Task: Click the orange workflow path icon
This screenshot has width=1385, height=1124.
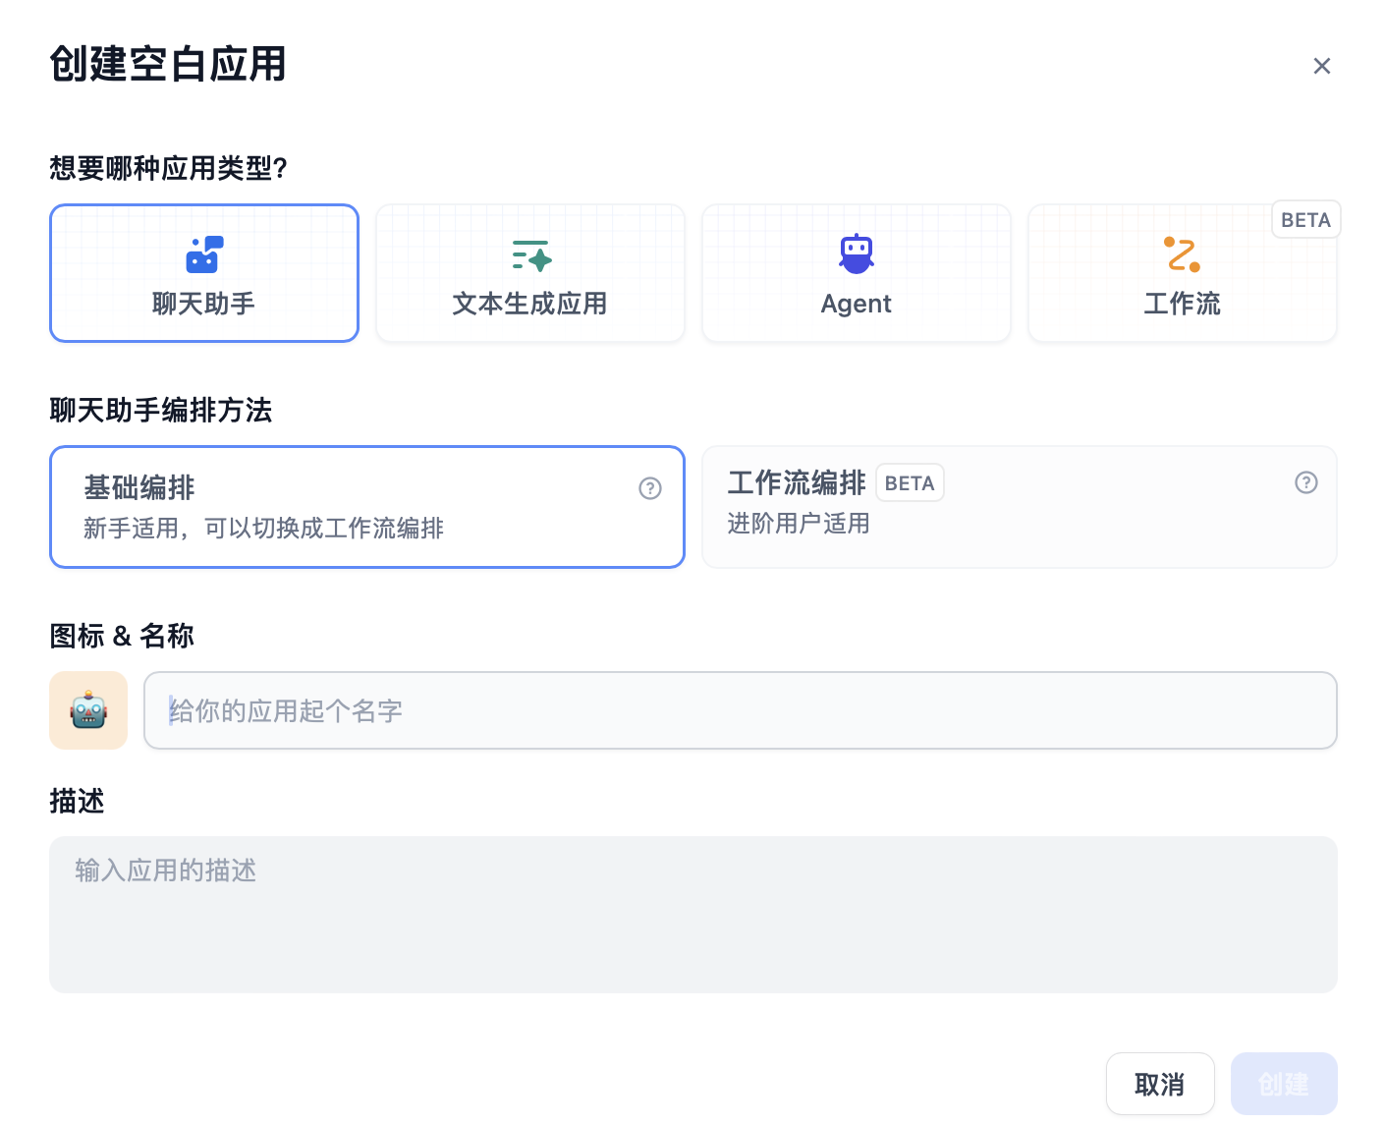Action: pyautogui.click(x=1182, y=254)
